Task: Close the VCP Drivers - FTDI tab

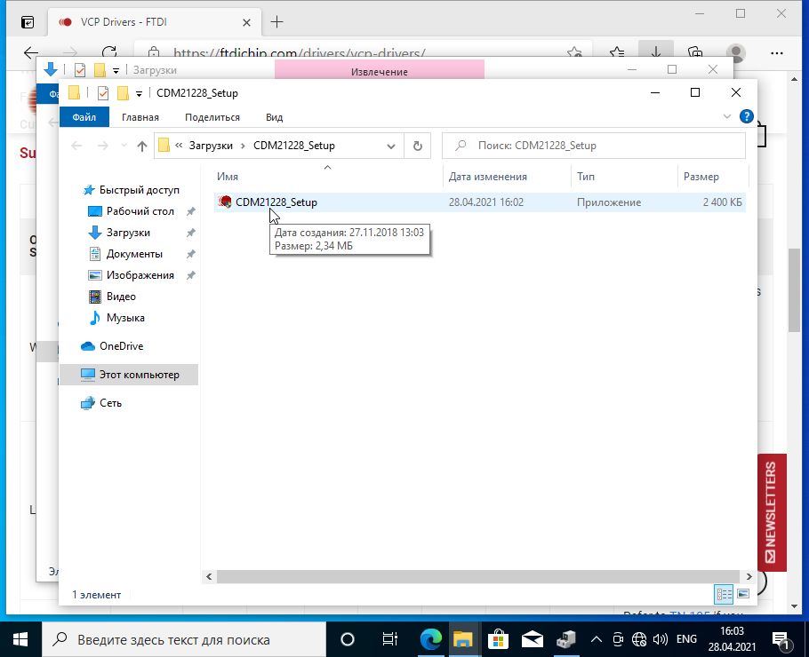Action: tap(246, 23)
